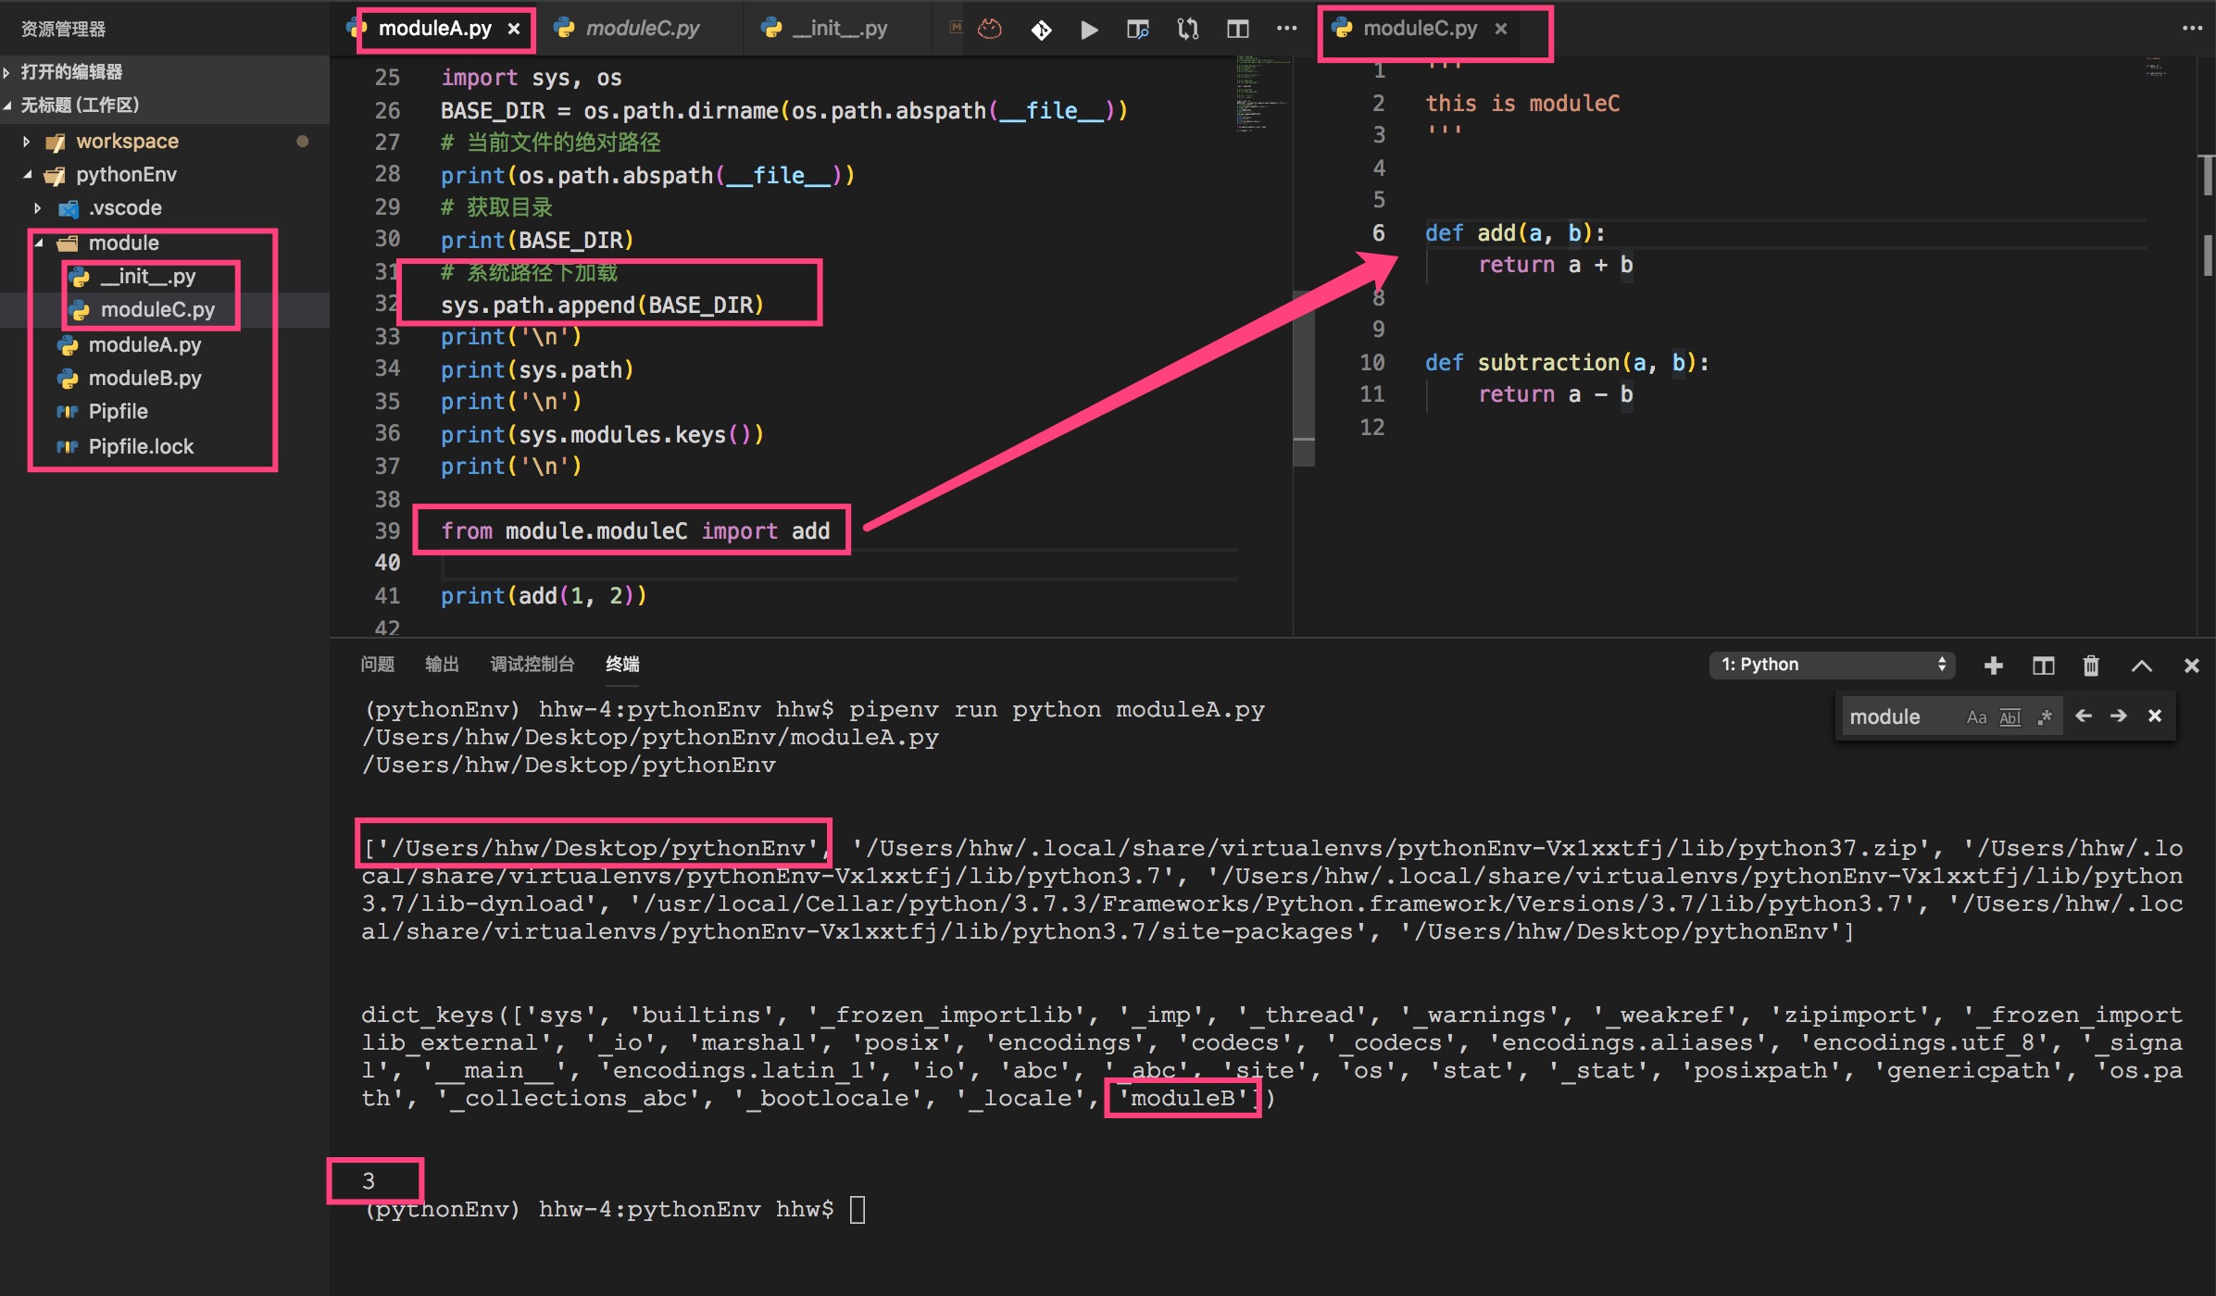2216x1296 pixels.
Task: Split the left editor group
Action: pyautogui.click(x=1237, y=30)
